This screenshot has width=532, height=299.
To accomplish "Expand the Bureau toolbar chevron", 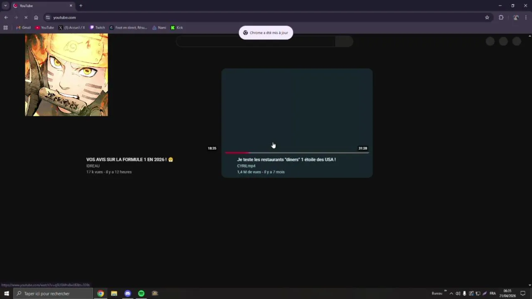I will click(x=446, y=291).
